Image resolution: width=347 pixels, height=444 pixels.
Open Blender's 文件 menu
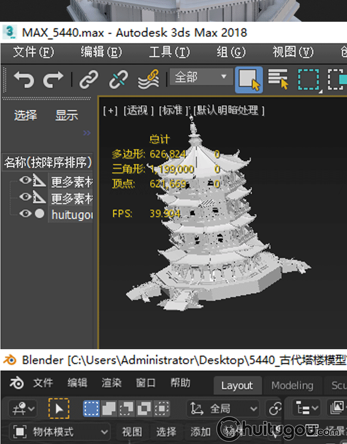click(43, 383)
